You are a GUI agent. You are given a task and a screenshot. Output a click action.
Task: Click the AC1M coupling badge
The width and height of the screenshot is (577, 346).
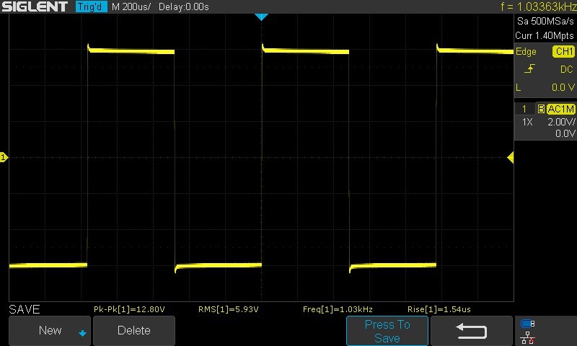pos(560,109)
